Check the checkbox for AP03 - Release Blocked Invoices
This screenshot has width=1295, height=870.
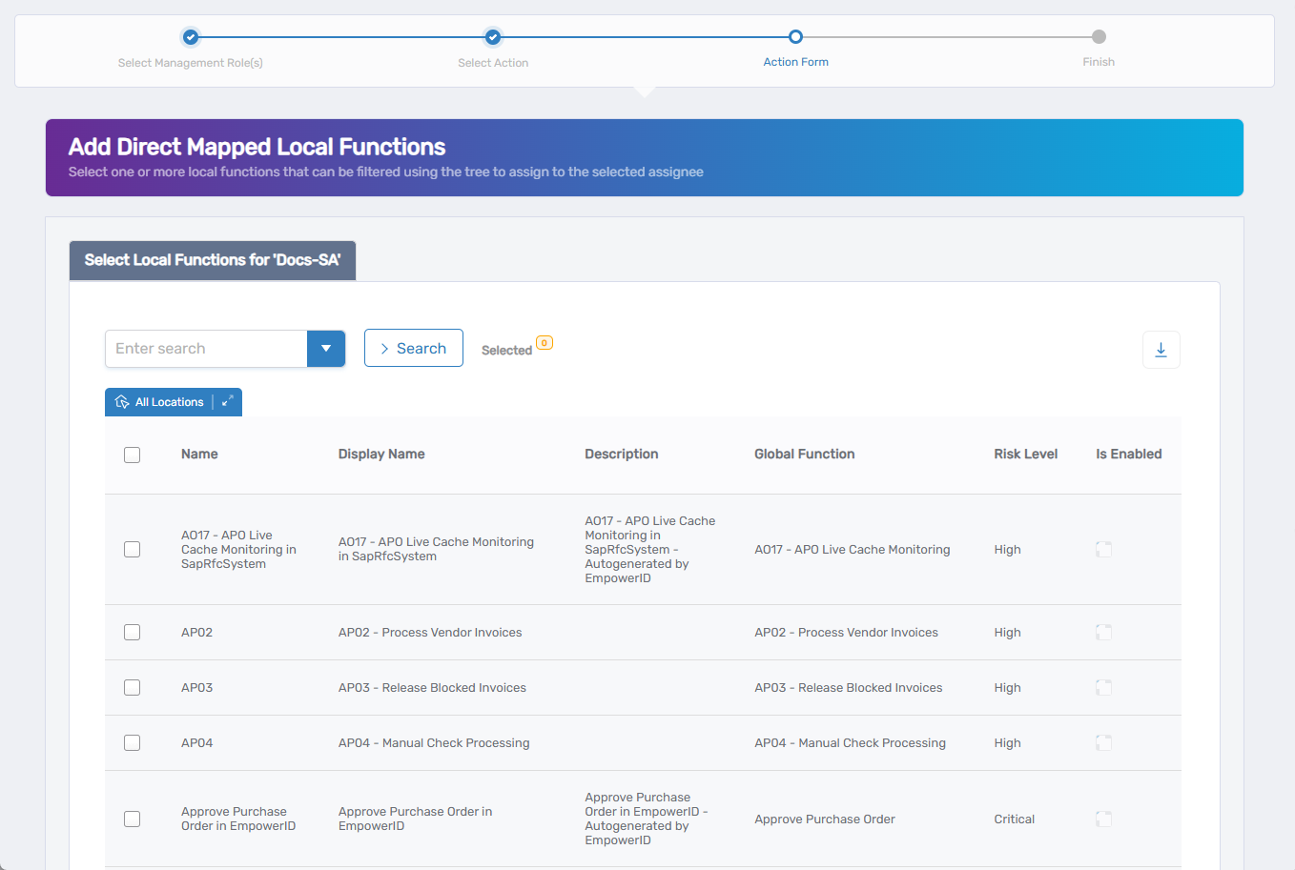tap(132, 687)
